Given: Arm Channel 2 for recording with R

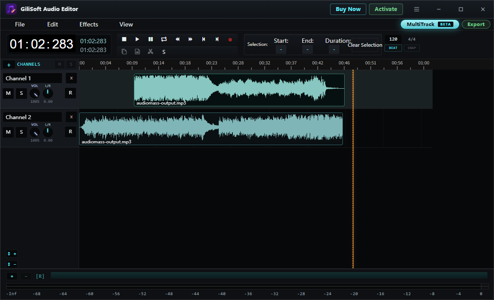Looking at the screenshot, I should pyautogui.click(x=71, y=131).
